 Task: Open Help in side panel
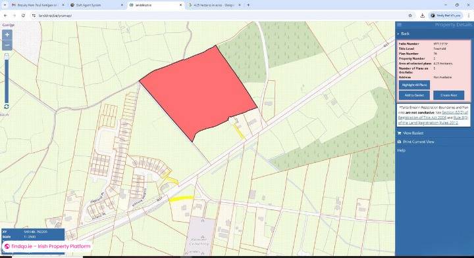point(401,150)
